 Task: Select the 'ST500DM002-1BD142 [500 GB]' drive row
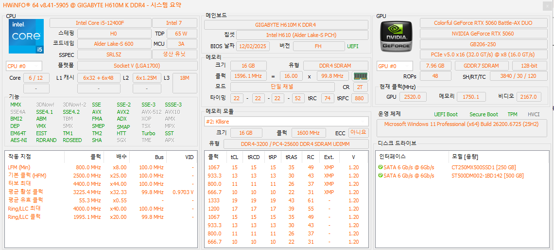pos(462,176)
